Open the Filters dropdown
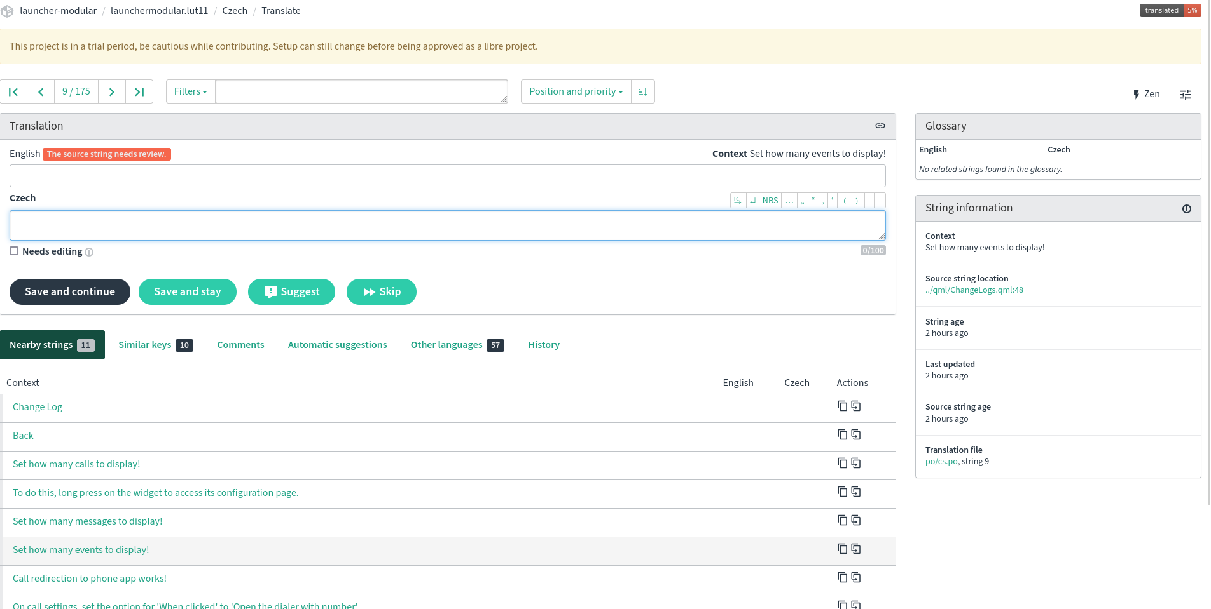The height and width of the screenshot is (609, 1211). 191,91
